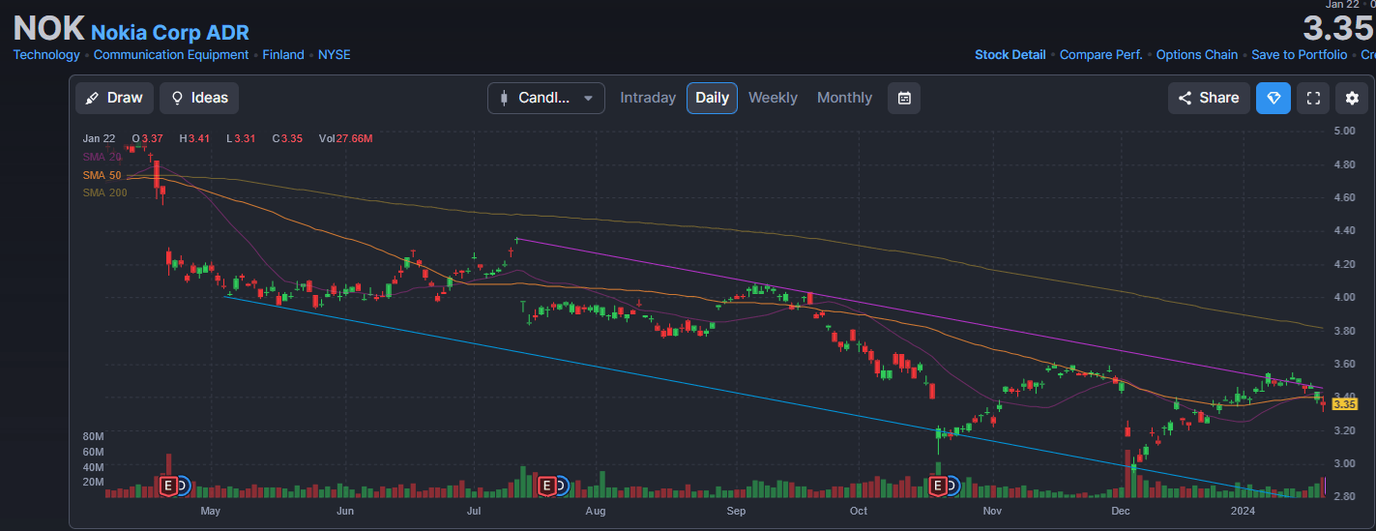Select the Monthly timeframe

tap(844, 98)
